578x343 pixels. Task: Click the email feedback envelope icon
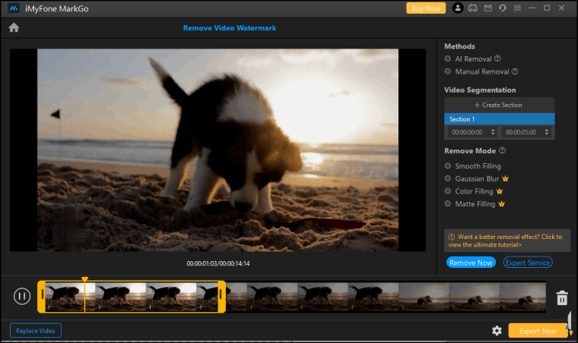pyautogui.click(x=487, y=8)
